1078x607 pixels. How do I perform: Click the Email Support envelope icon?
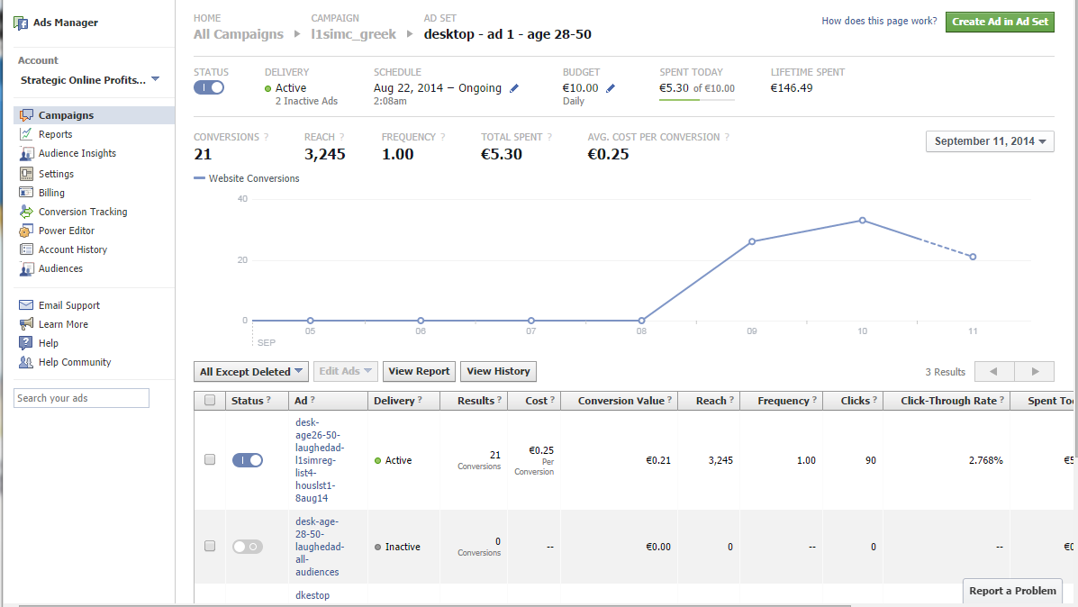tap(26, 305)
